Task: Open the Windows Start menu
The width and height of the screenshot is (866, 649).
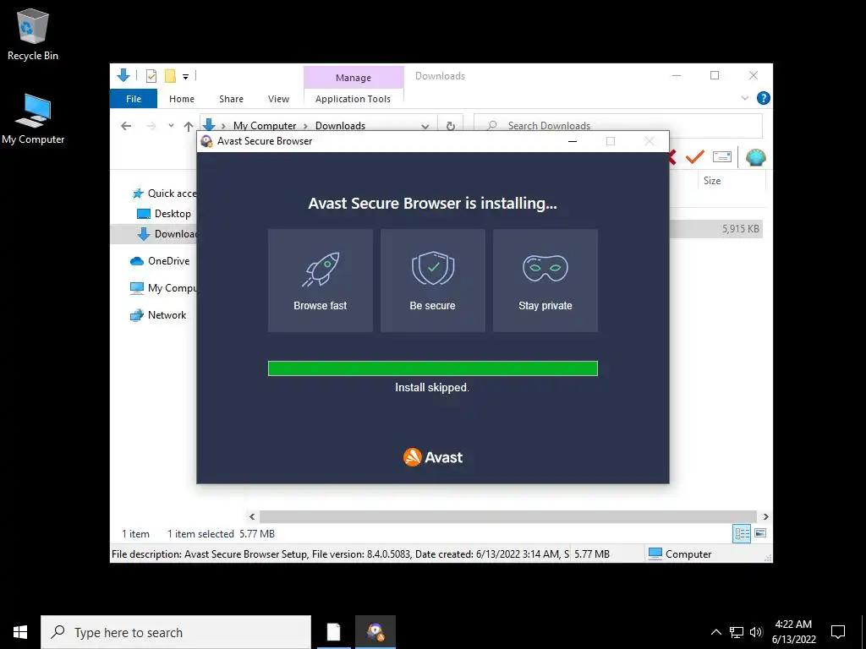Action: tap(20, 632)
